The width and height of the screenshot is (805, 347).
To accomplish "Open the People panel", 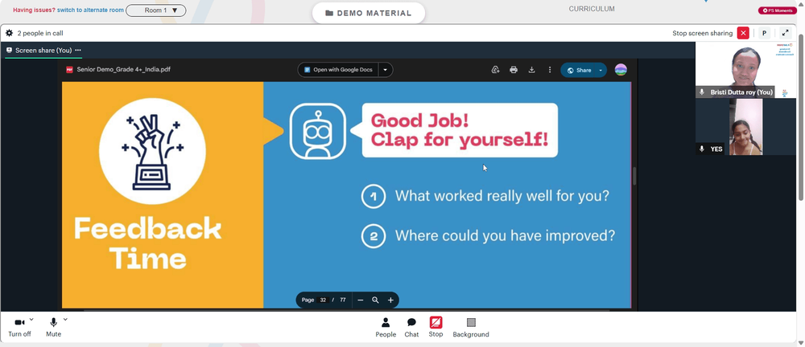I will [386, 327].
